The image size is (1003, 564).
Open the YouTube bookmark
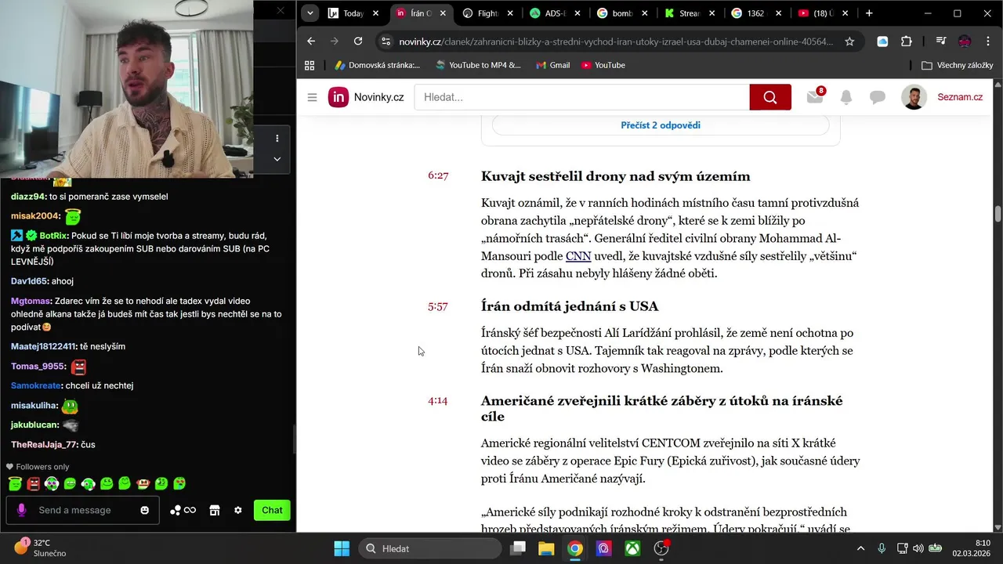[x=603, y=65]
